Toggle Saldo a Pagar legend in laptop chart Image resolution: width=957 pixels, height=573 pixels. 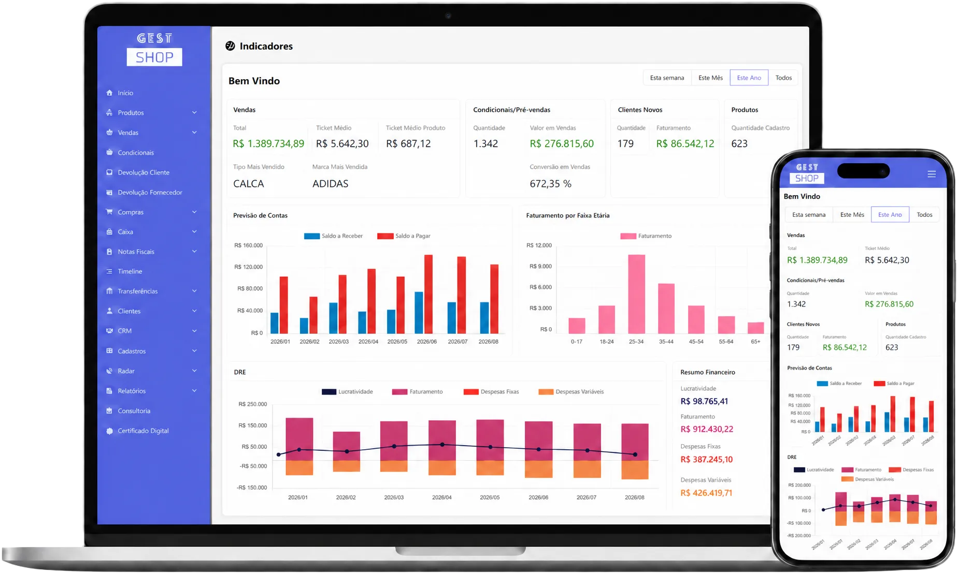[x=404, y=236]
